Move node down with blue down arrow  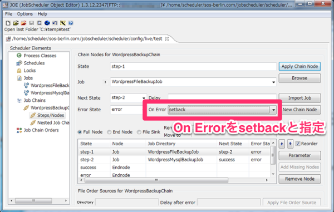point(290,144)
